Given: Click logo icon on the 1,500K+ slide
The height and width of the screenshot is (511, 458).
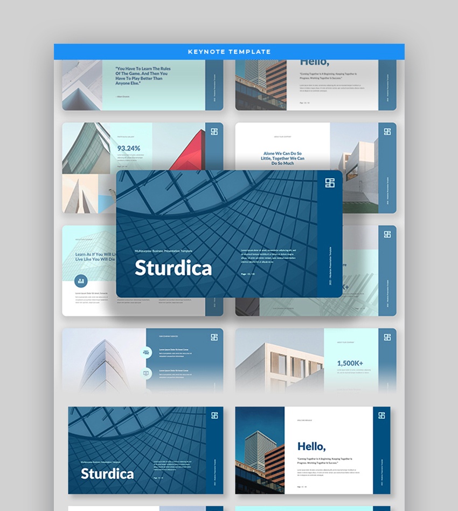Looking at the screenshot, I should click(387, 337).
